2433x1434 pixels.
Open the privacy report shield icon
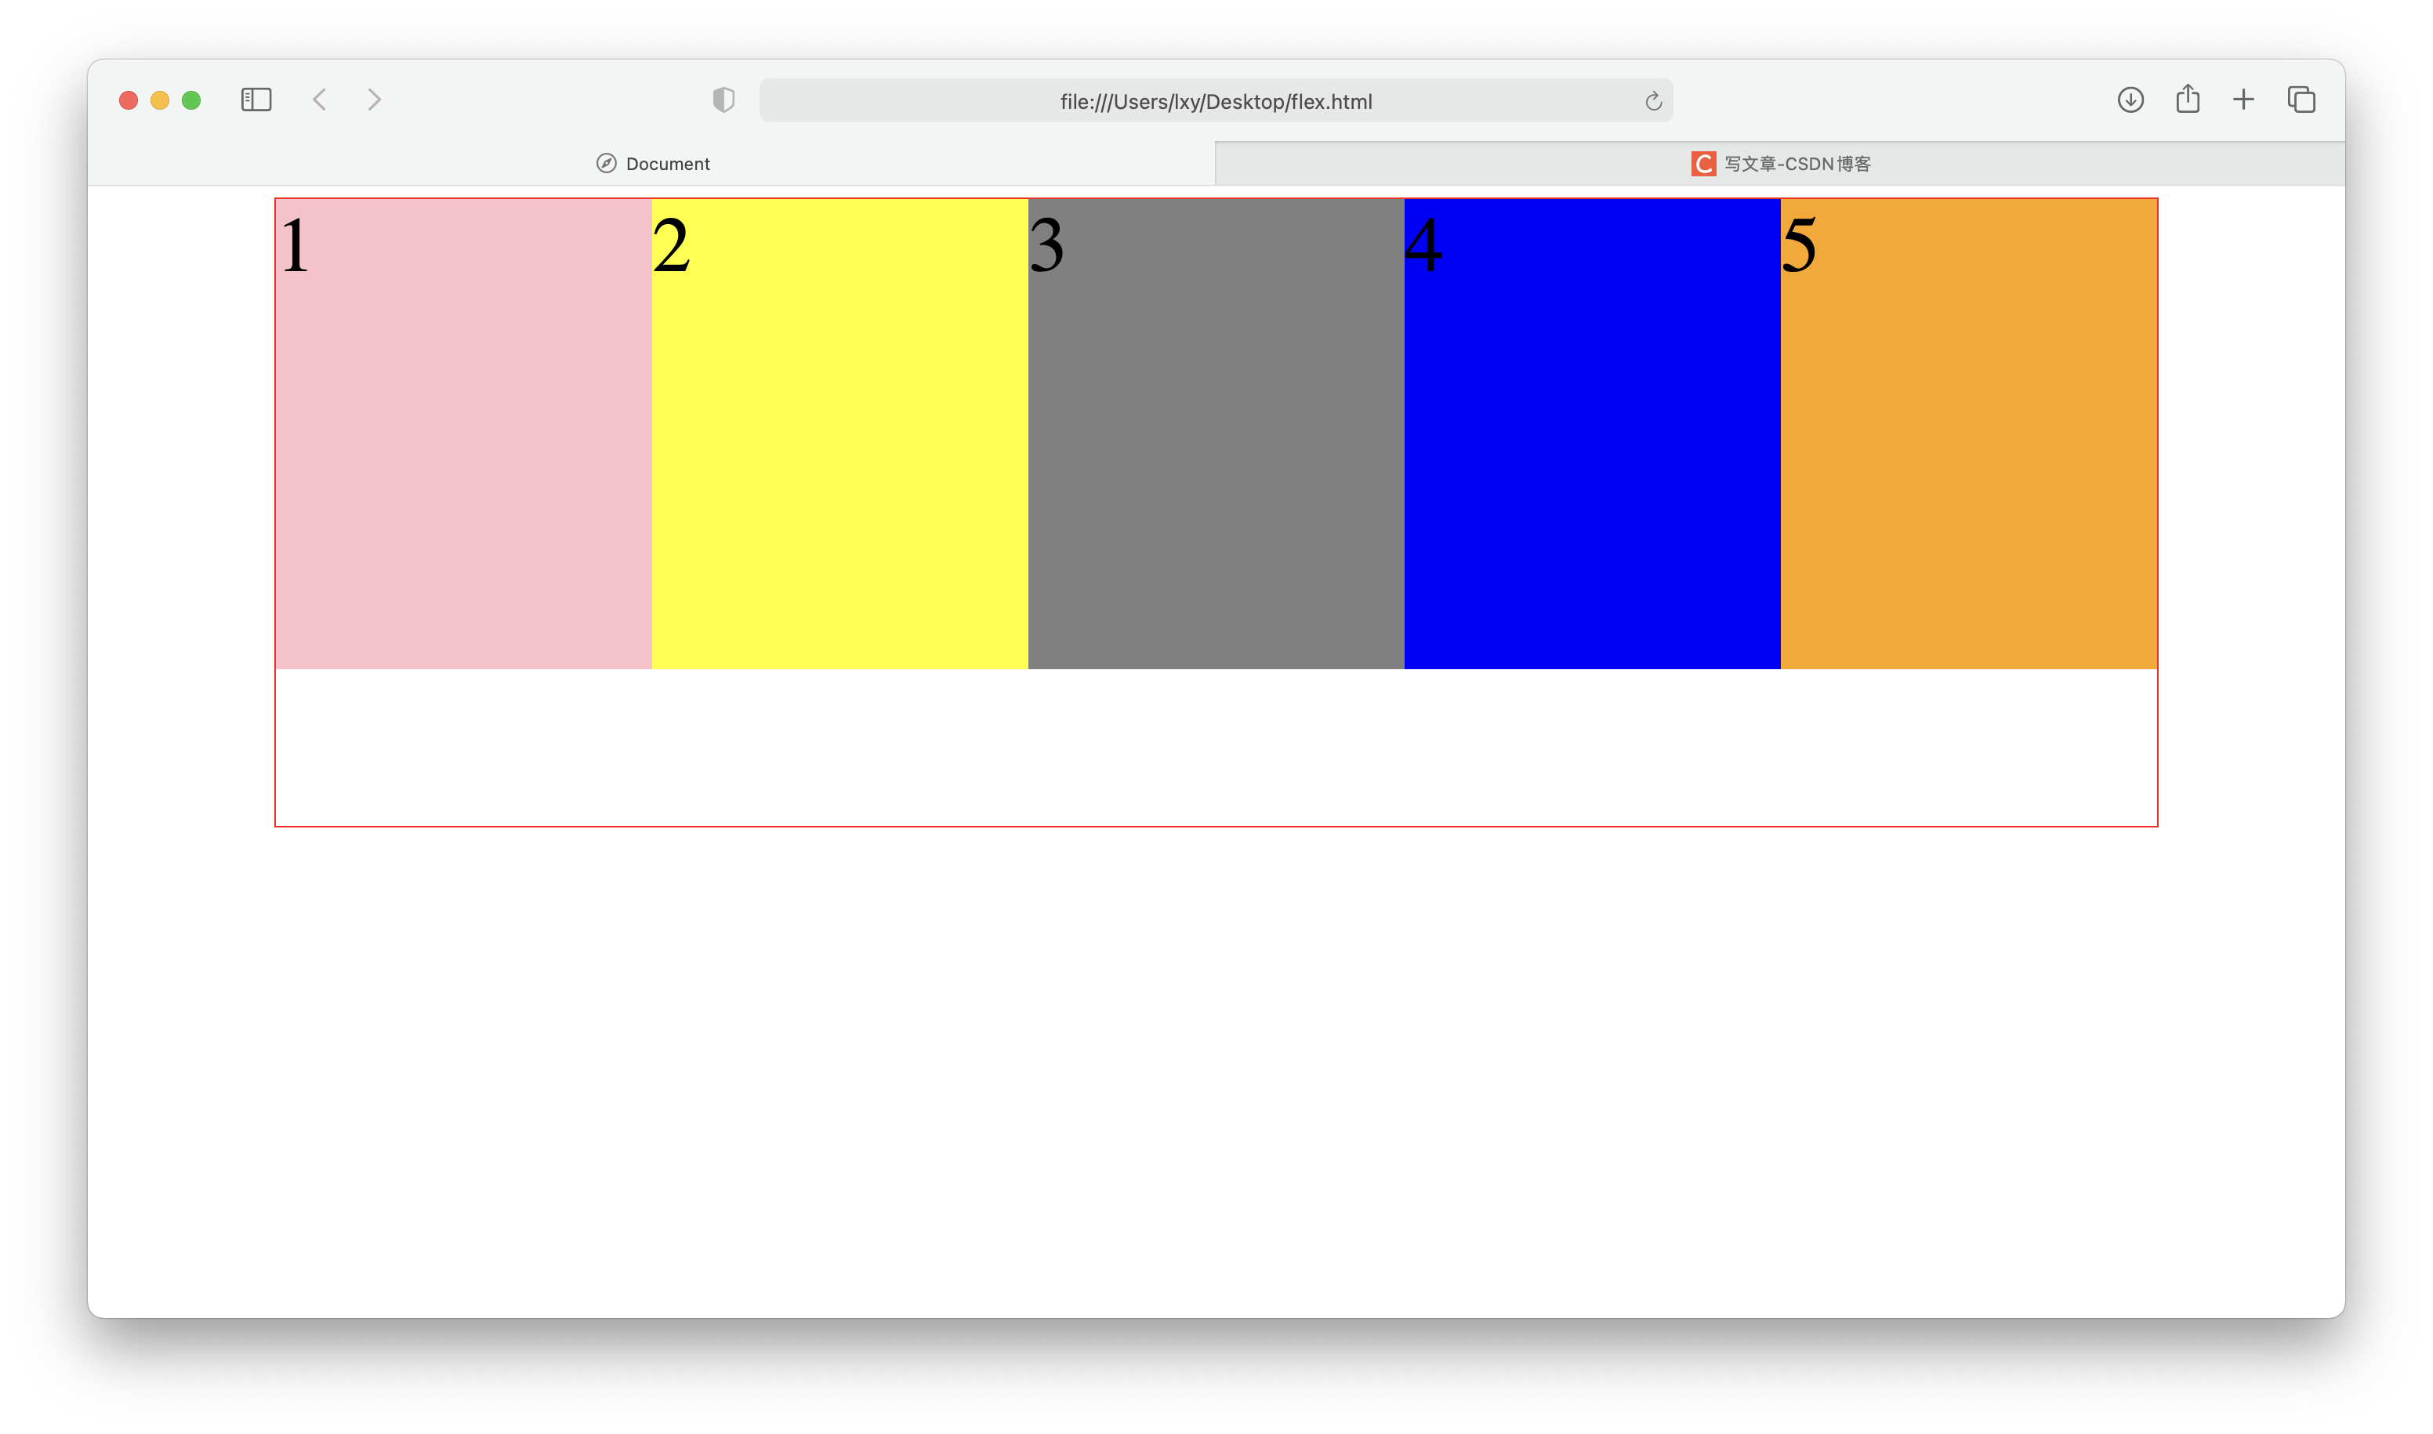(723, 100)
